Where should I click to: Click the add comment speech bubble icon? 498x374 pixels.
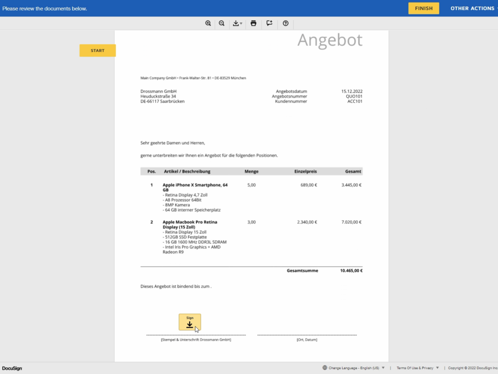[x=269, y=23]
